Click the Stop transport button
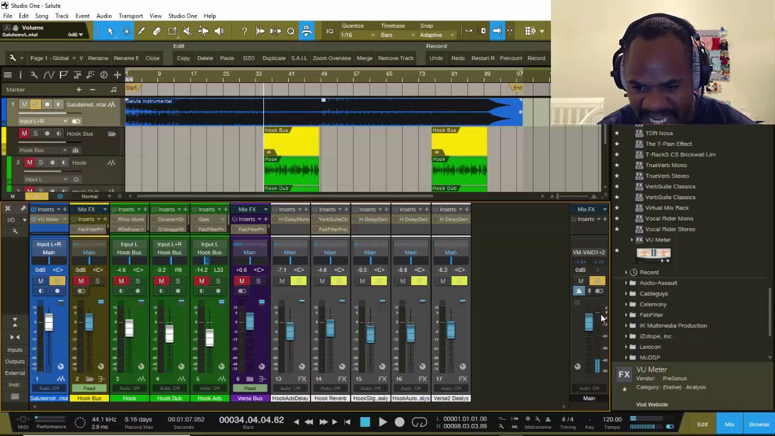775x436 pixels. click(364, 422)
